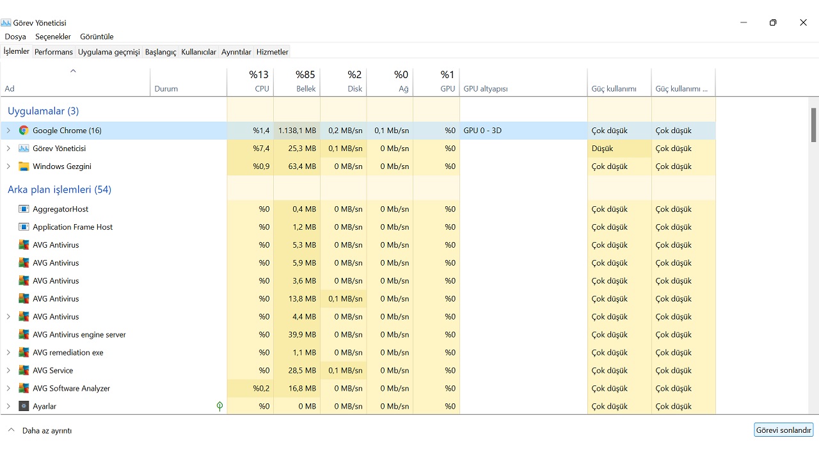Click the %0,2 CPU value cell
This screenshot has width=819, height=461.
pyautogui.click(x=250, y=389)
